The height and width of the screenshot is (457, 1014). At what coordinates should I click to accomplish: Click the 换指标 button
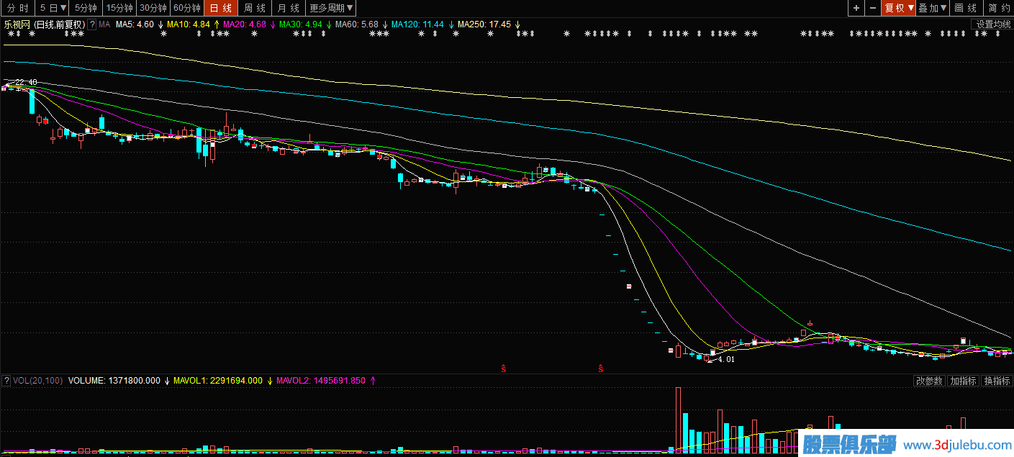point(997,381)
